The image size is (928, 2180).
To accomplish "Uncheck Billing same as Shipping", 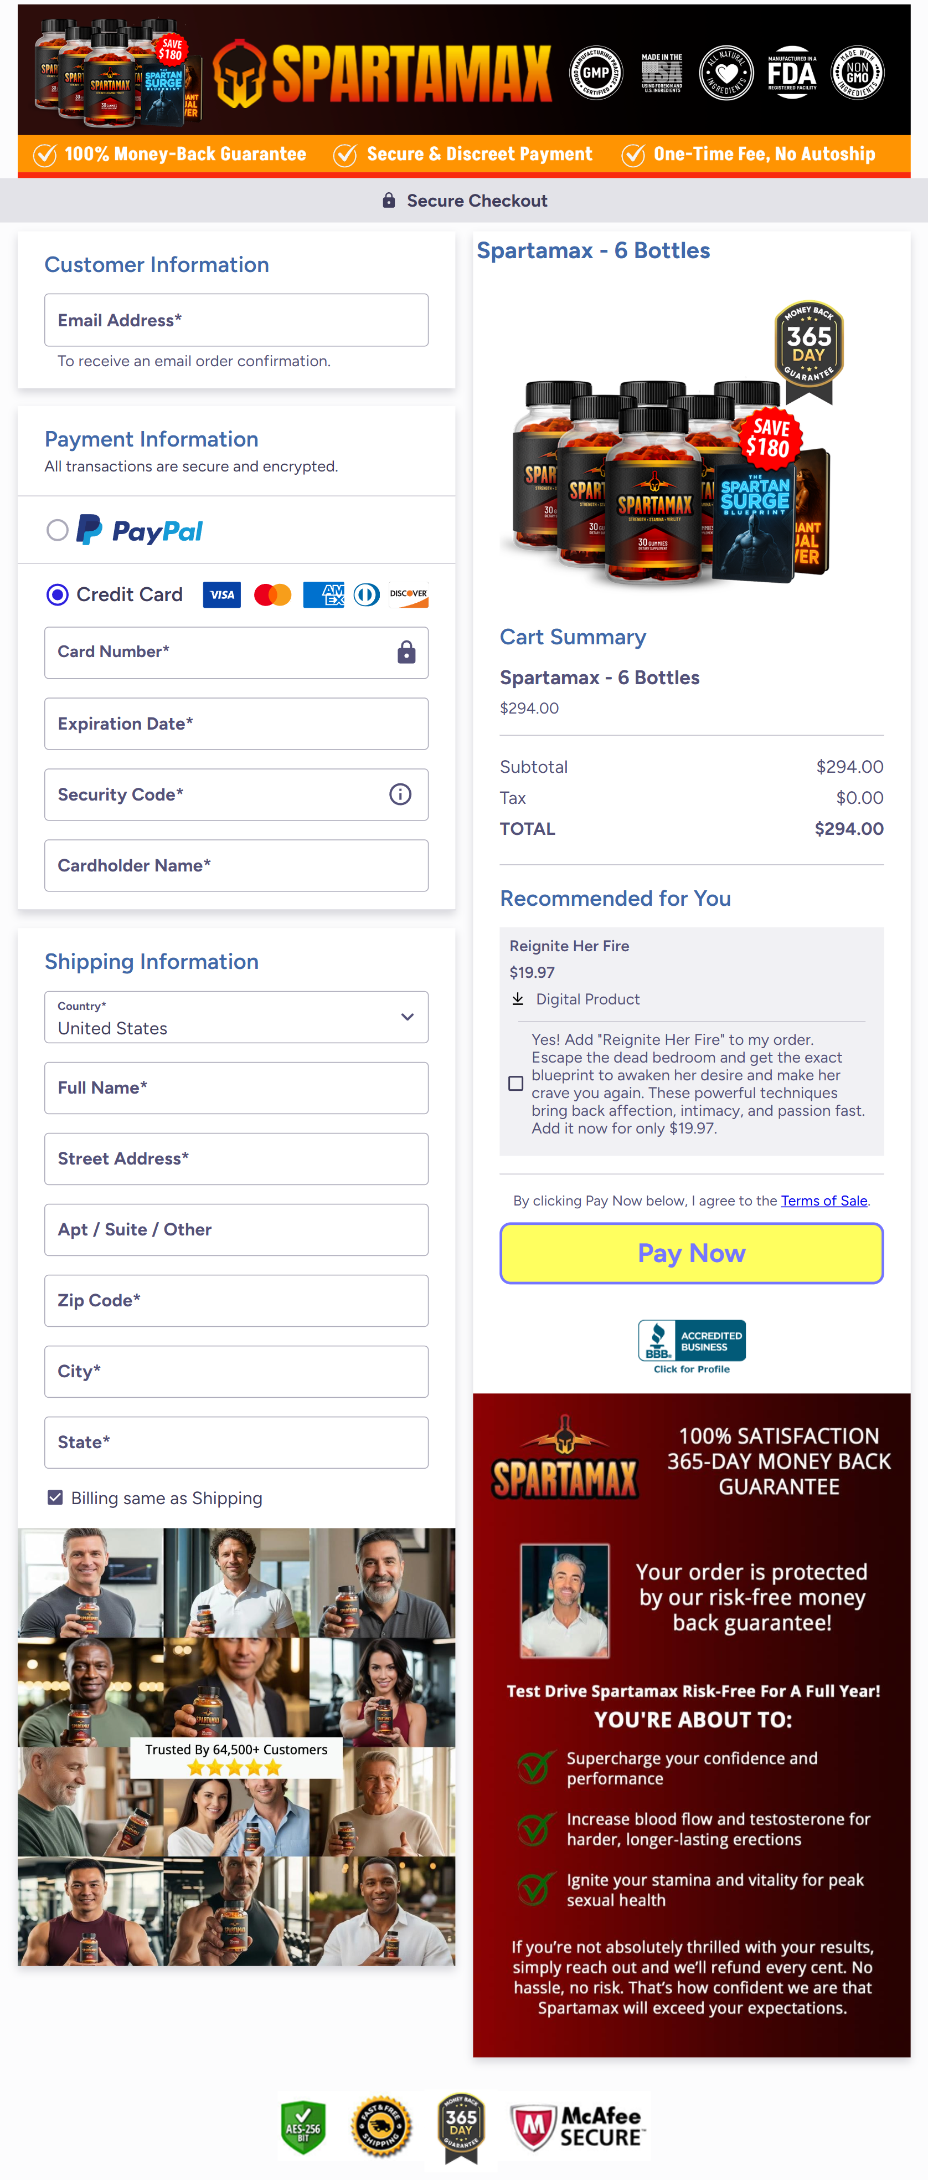I will (55, 1497).
